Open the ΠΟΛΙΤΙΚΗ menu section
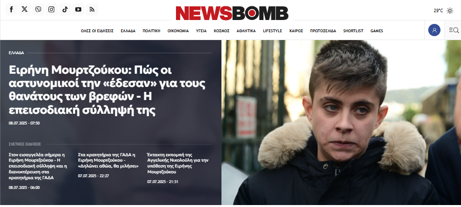461x207 pixels. (x=152, y=31)
